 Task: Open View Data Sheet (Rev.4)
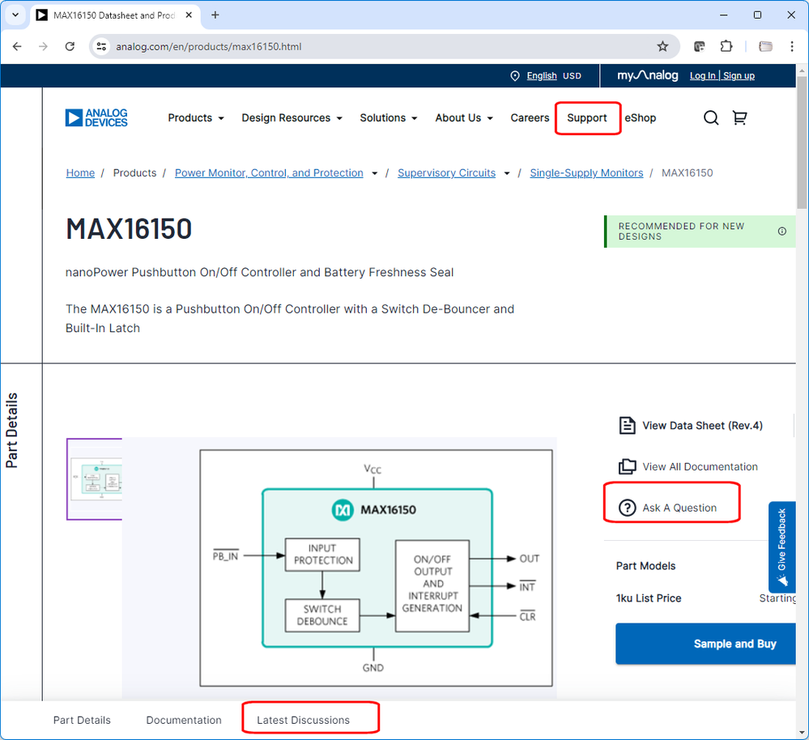pyautogui.click(x=702, y=425)
